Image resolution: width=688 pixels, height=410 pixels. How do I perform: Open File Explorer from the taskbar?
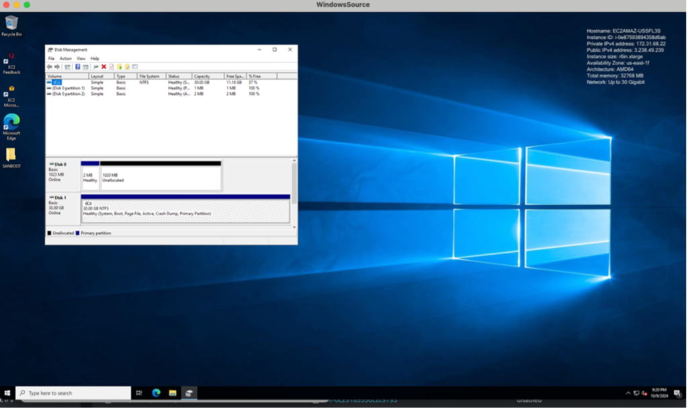tap(173, 393)
